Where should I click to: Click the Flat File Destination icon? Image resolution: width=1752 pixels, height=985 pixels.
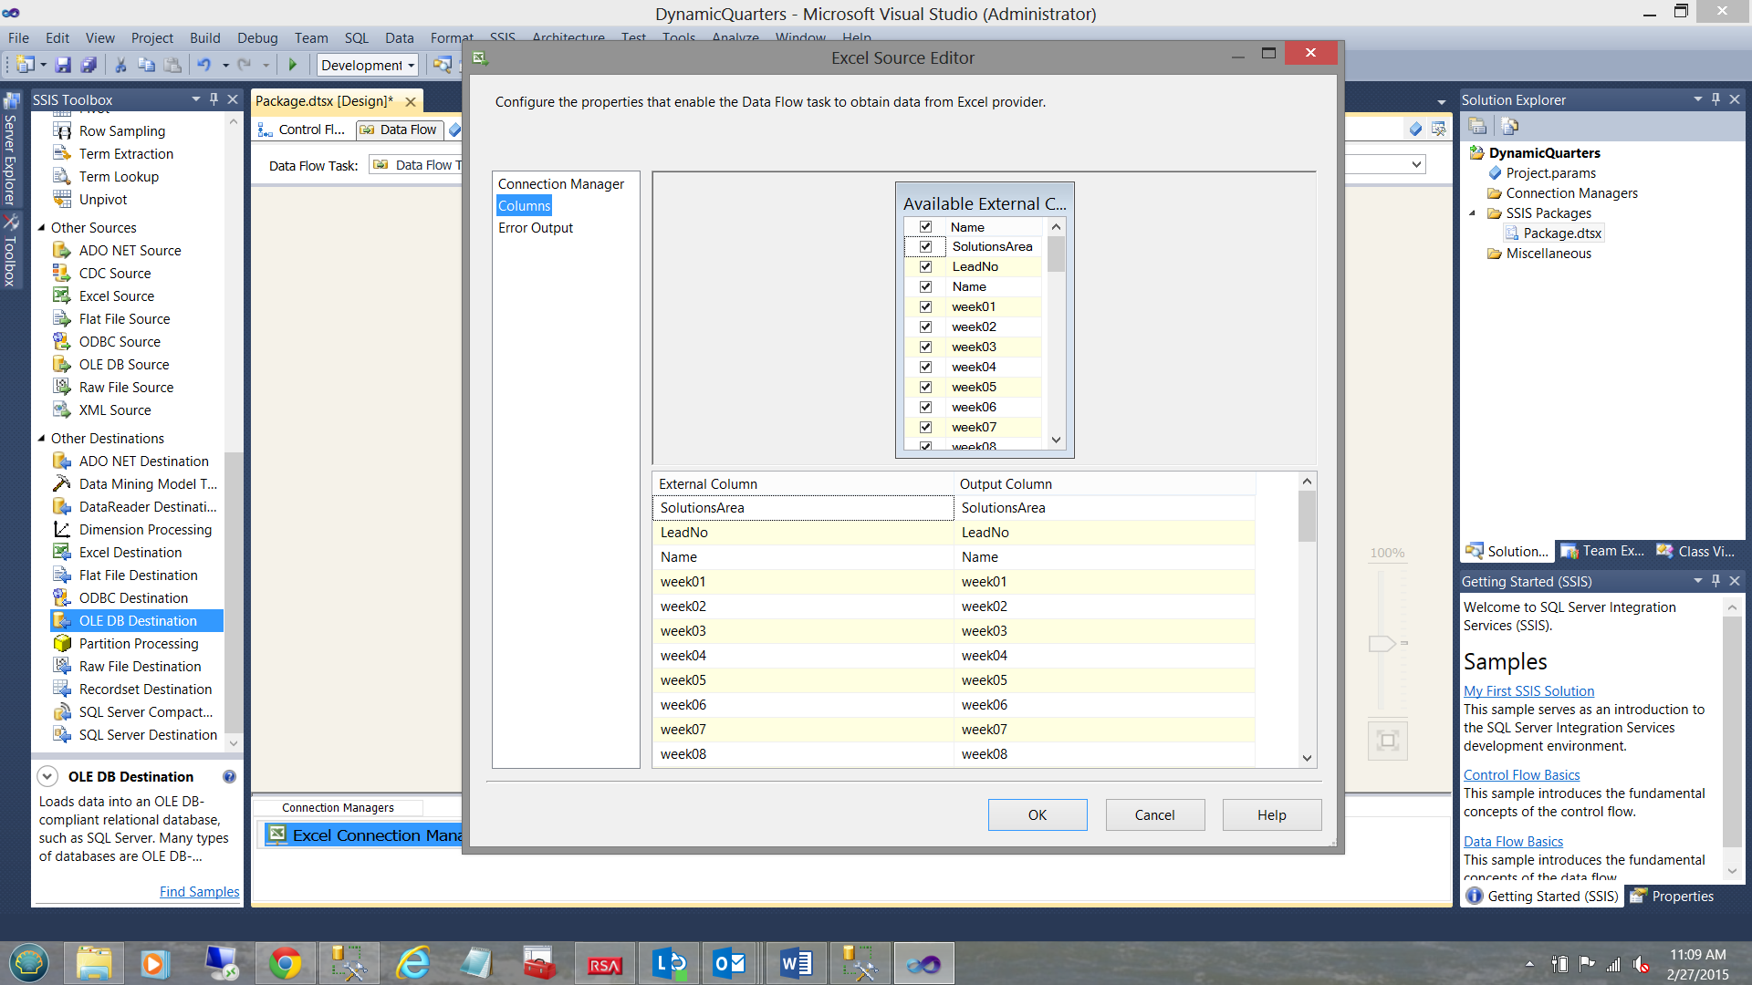62,575
